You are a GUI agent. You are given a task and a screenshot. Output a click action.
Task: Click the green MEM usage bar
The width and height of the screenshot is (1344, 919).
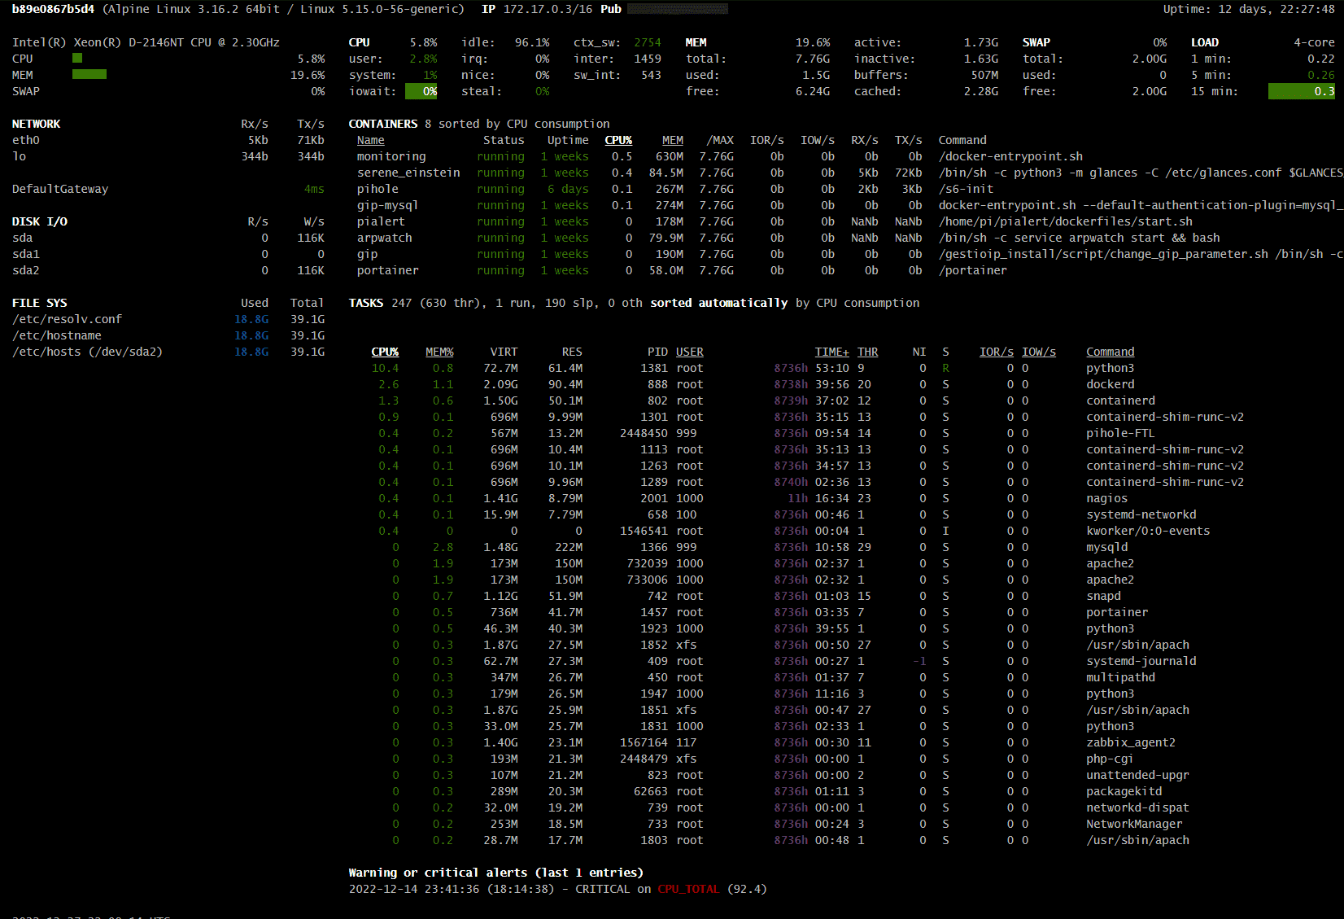point(89,75)
